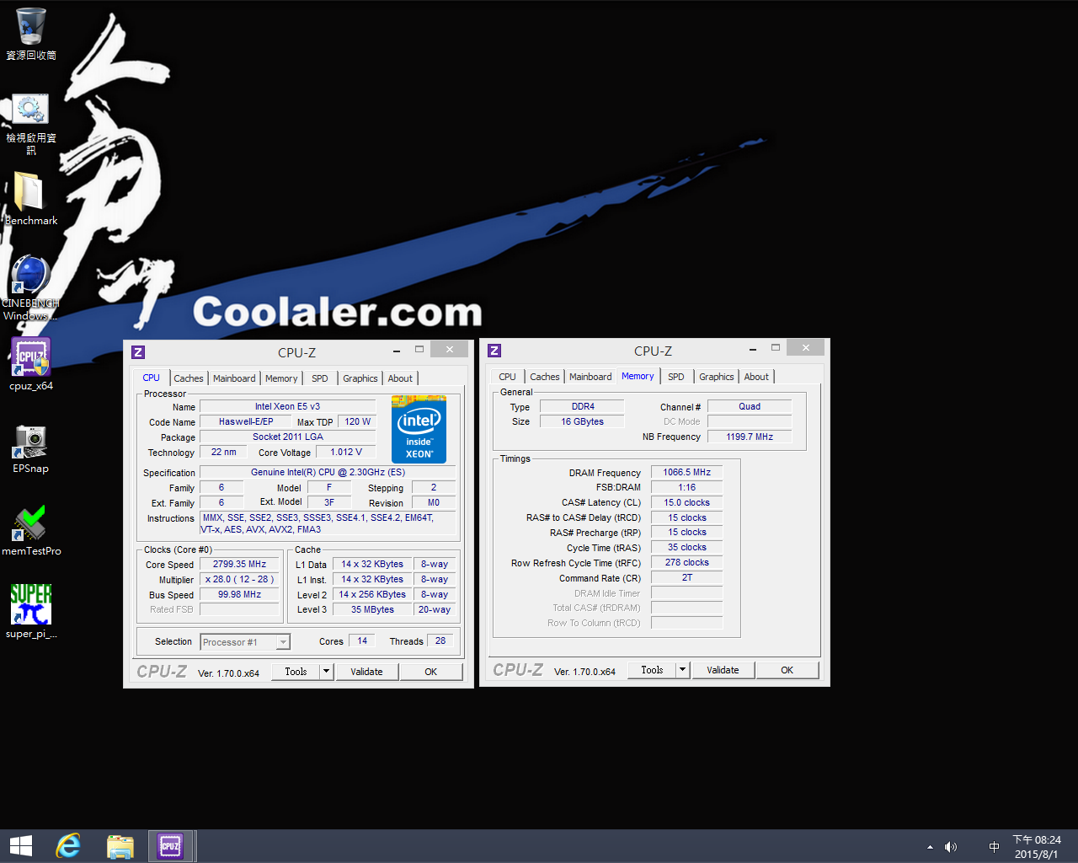This screenshot has height=863, width=1078.
Task: Open the Processor #1 selection dropdown
Action: (245, 642)
